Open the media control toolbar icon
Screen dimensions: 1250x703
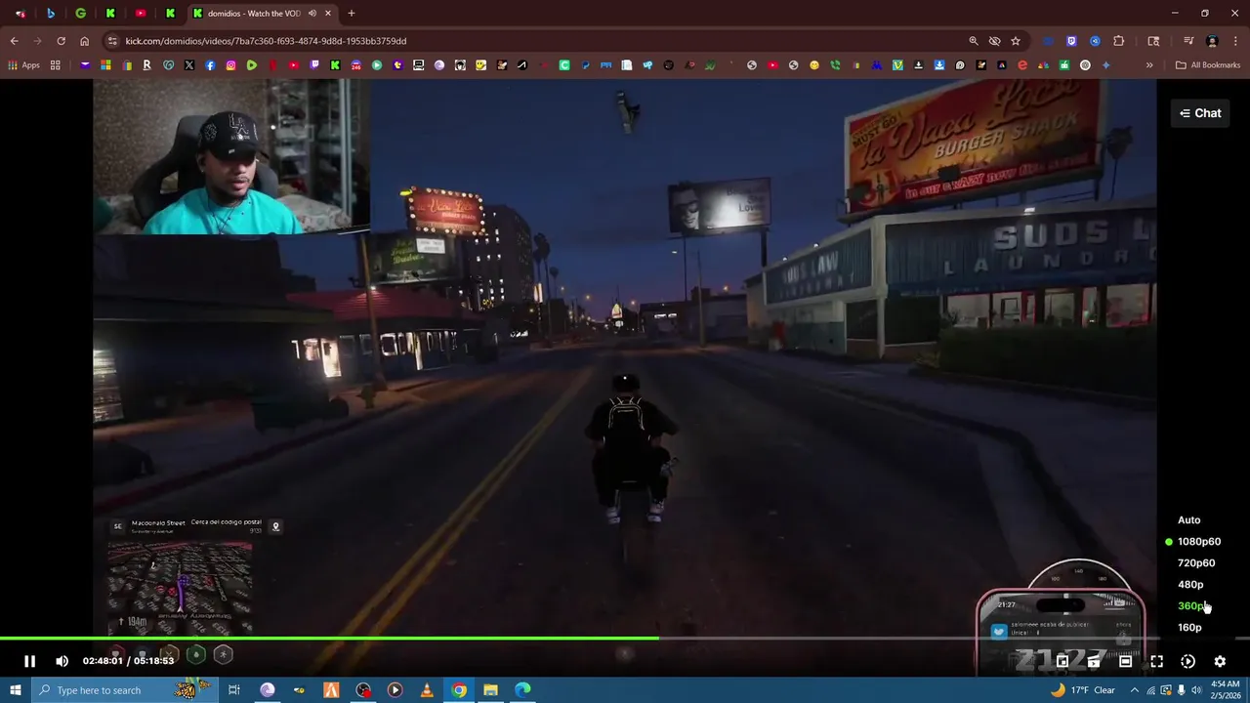click(x=1188, y=41)
